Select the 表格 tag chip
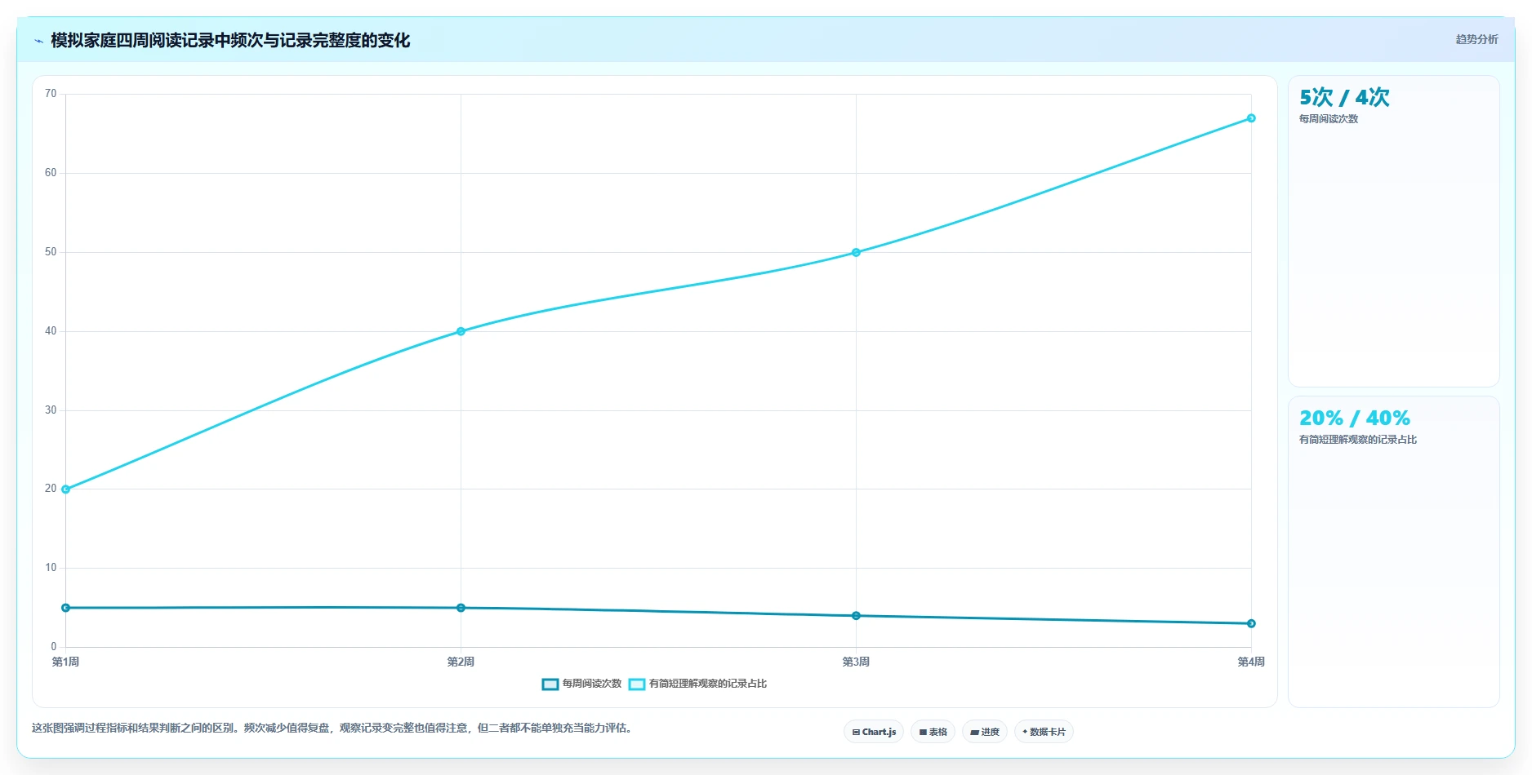1532x775 pixels. [x=933, y=732]
